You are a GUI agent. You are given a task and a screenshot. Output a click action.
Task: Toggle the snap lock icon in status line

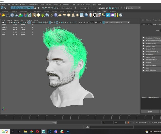tap(35, 8)
